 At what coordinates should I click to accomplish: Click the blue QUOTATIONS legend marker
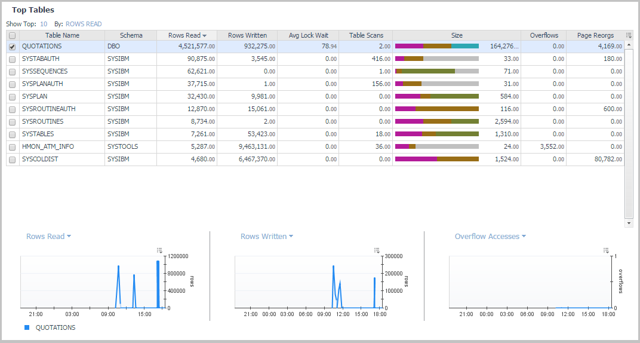click(27, 327)
